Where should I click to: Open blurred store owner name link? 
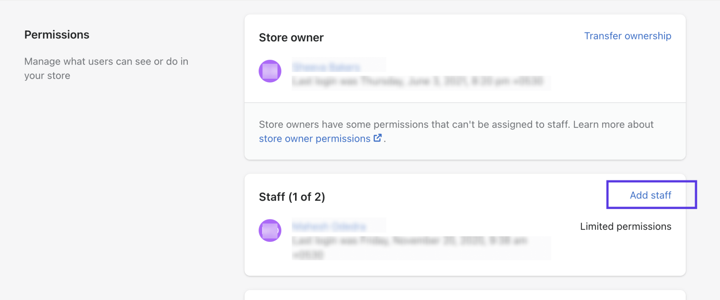326,67
